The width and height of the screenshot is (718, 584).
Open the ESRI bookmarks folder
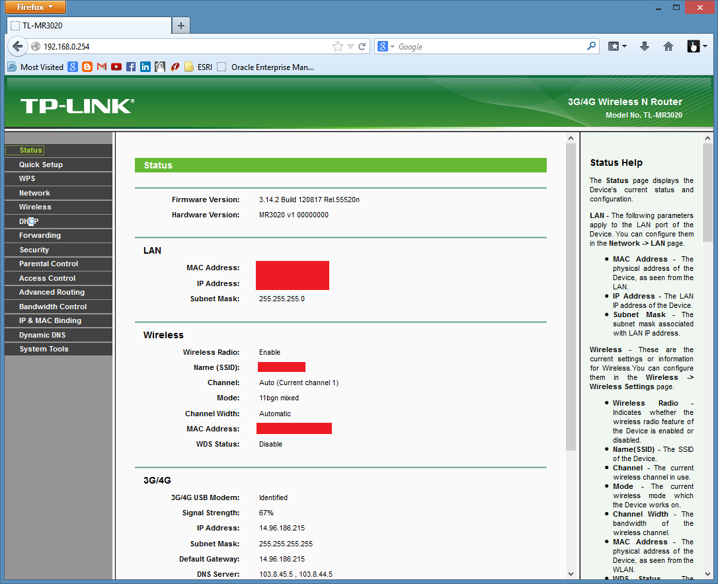[x=198, y=67]
